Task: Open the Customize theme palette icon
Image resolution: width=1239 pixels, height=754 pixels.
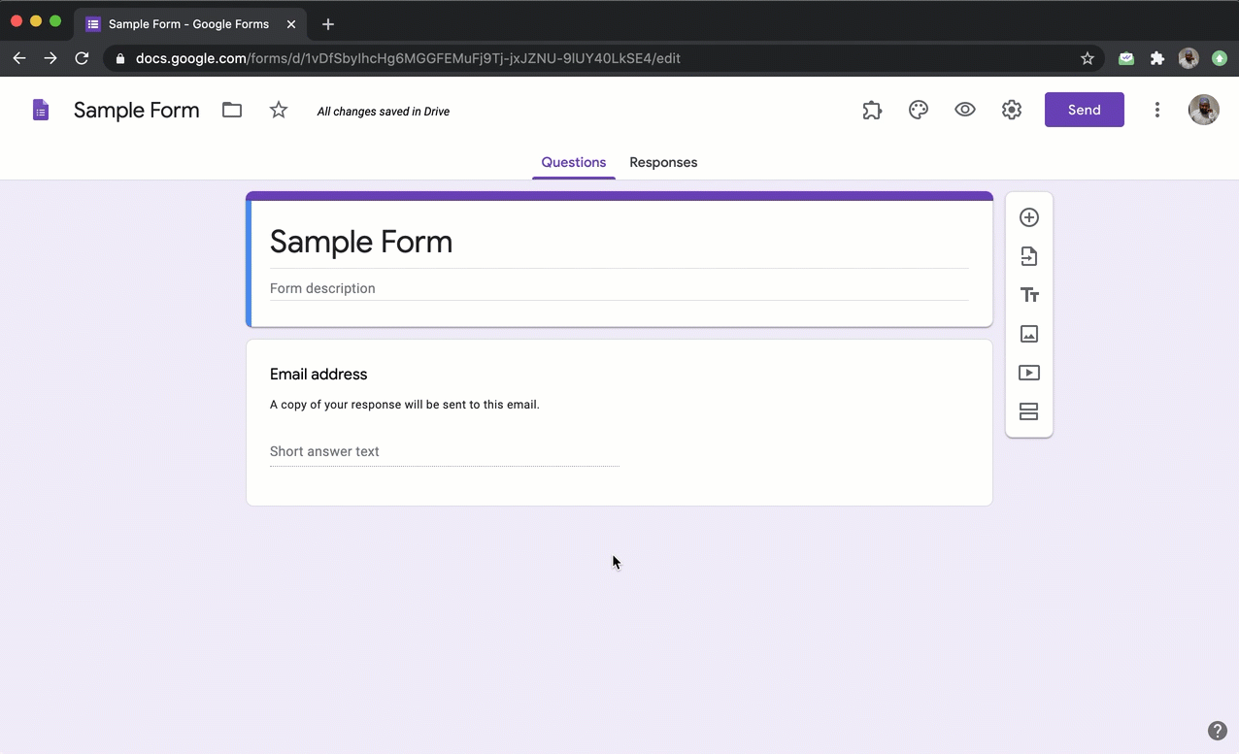Action: (x=919, y=111)
